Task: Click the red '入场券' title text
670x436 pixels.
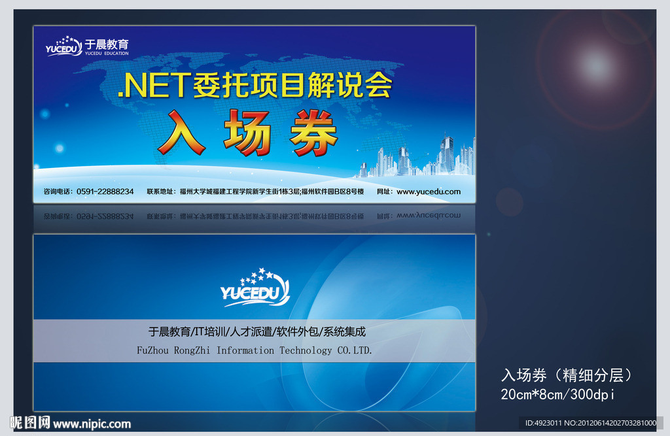Action: pyautogui.click(x=248, y=133)
